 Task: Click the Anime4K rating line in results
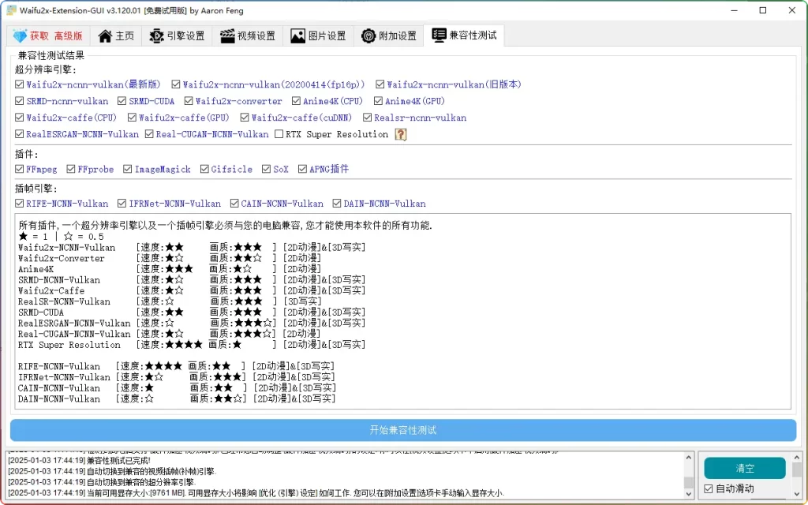coord(170,269)
